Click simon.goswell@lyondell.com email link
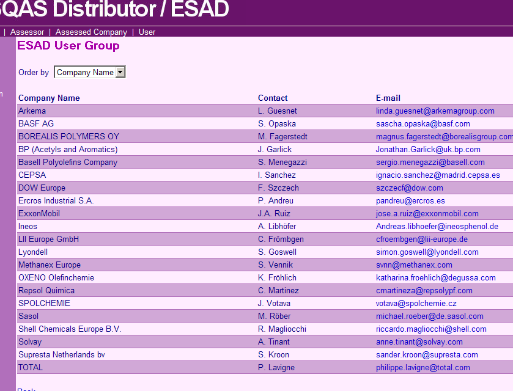The image size is (513, 391). pos(427,252)
